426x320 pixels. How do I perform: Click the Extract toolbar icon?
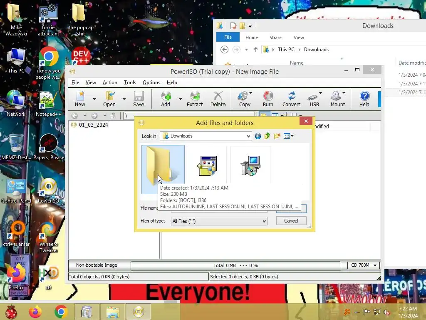(195, 98)
